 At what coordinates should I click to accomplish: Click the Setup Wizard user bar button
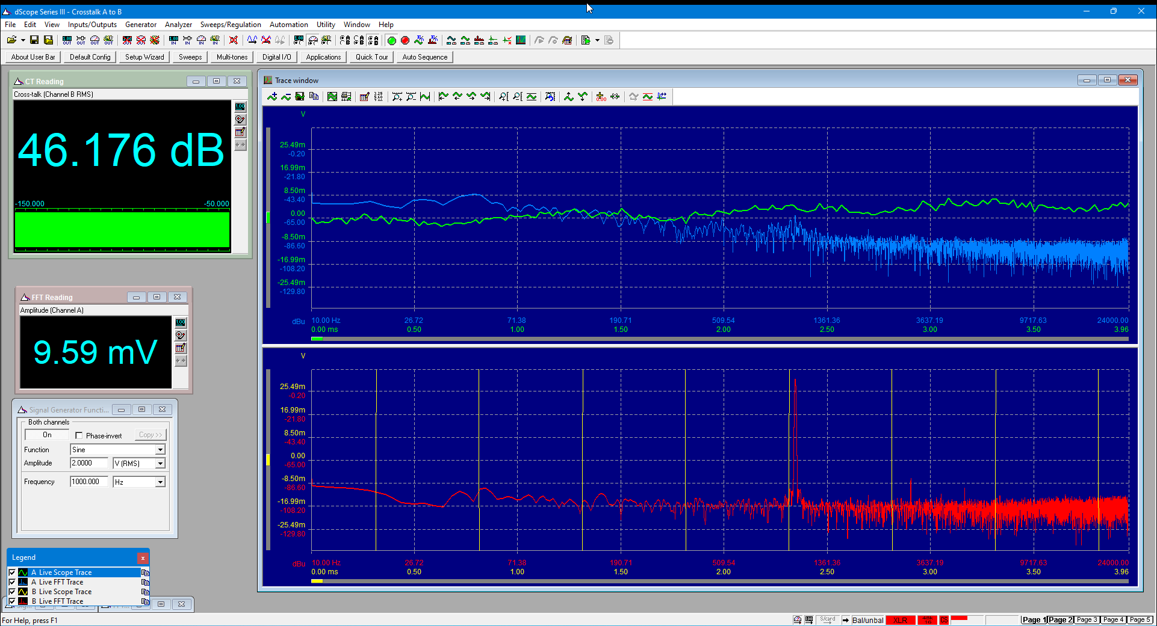pyautogui.click(x=144, y=57)
